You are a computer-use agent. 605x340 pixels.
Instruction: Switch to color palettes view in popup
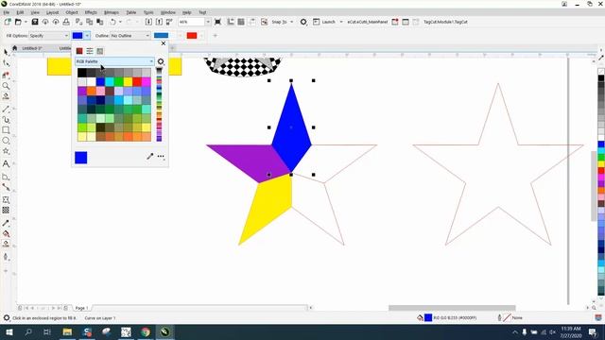click(x=100, y=51)
